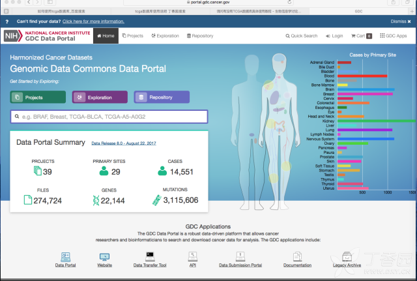417x281 pixels.
Task: Open Quick Search
Action: (x=302, y=36)
